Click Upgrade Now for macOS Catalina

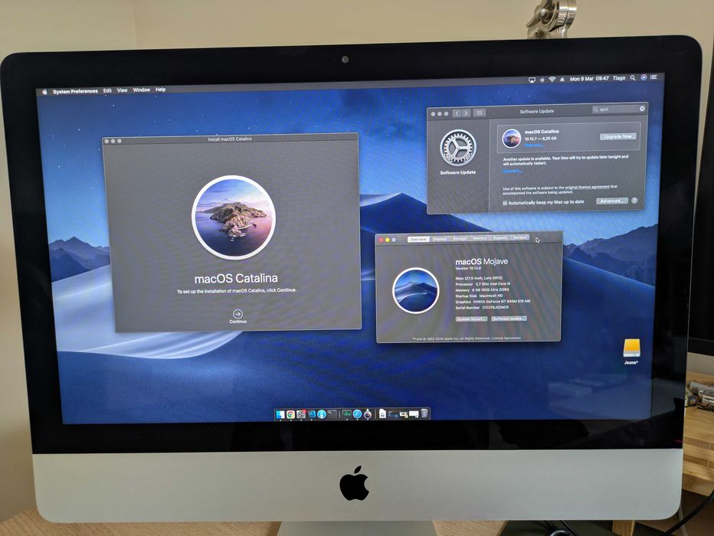[x=617, y=136]
